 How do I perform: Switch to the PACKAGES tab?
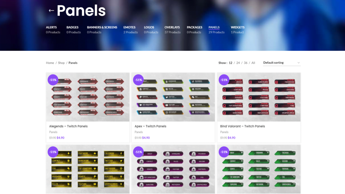click(194, 27)
